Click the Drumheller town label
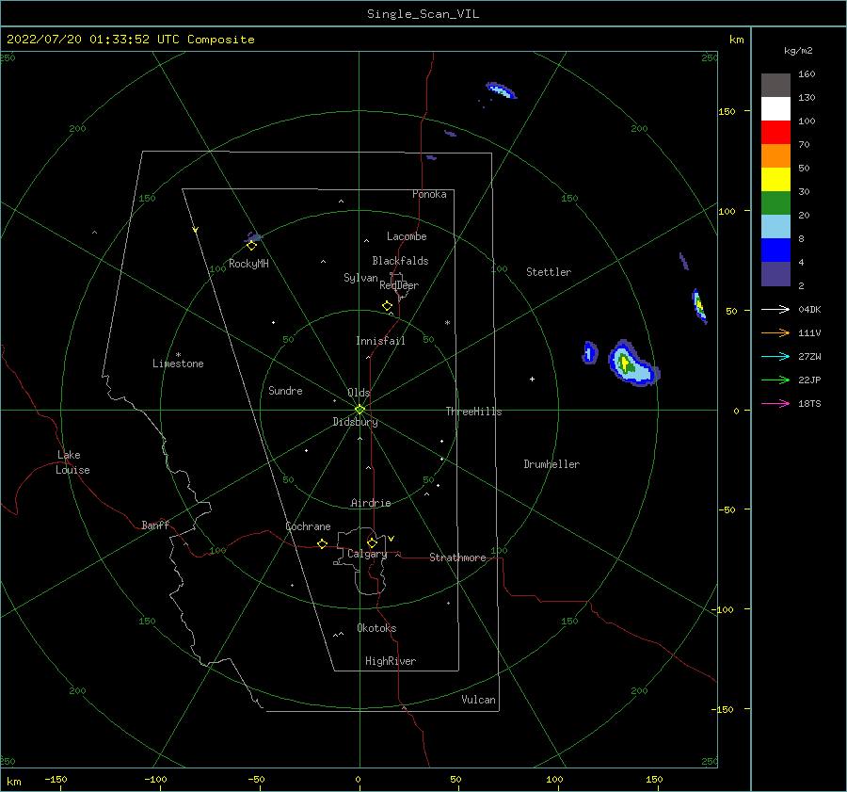 pos(551,464)
